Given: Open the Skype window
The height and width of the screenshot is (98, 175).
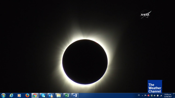Looking at the screenshot, I should 43,96.
